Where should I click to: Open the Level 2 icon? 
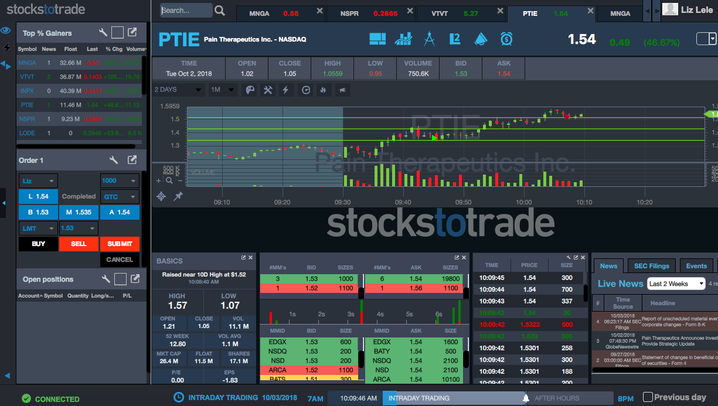(x=455, y=39)
